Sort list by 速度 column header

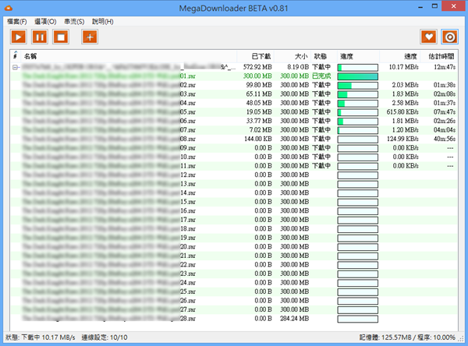411,56
